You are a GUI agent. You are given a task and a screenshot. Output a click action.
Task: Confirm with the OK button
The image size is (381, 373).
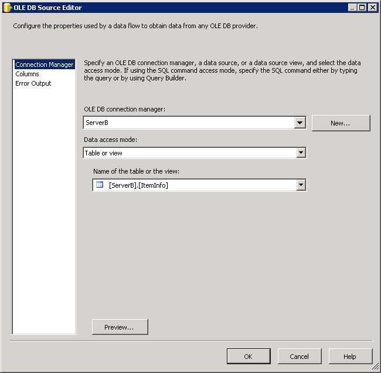tap(249, 357)
